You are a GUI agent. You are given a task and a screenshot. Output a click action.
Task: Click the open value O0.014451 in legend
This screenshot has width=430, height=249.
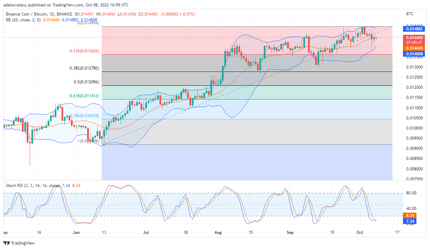click(84, 14)
